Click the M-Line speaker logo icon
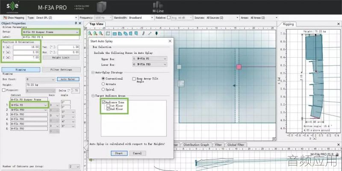The width and height of the screenshot is (342, 171). [x=158, y=5]
